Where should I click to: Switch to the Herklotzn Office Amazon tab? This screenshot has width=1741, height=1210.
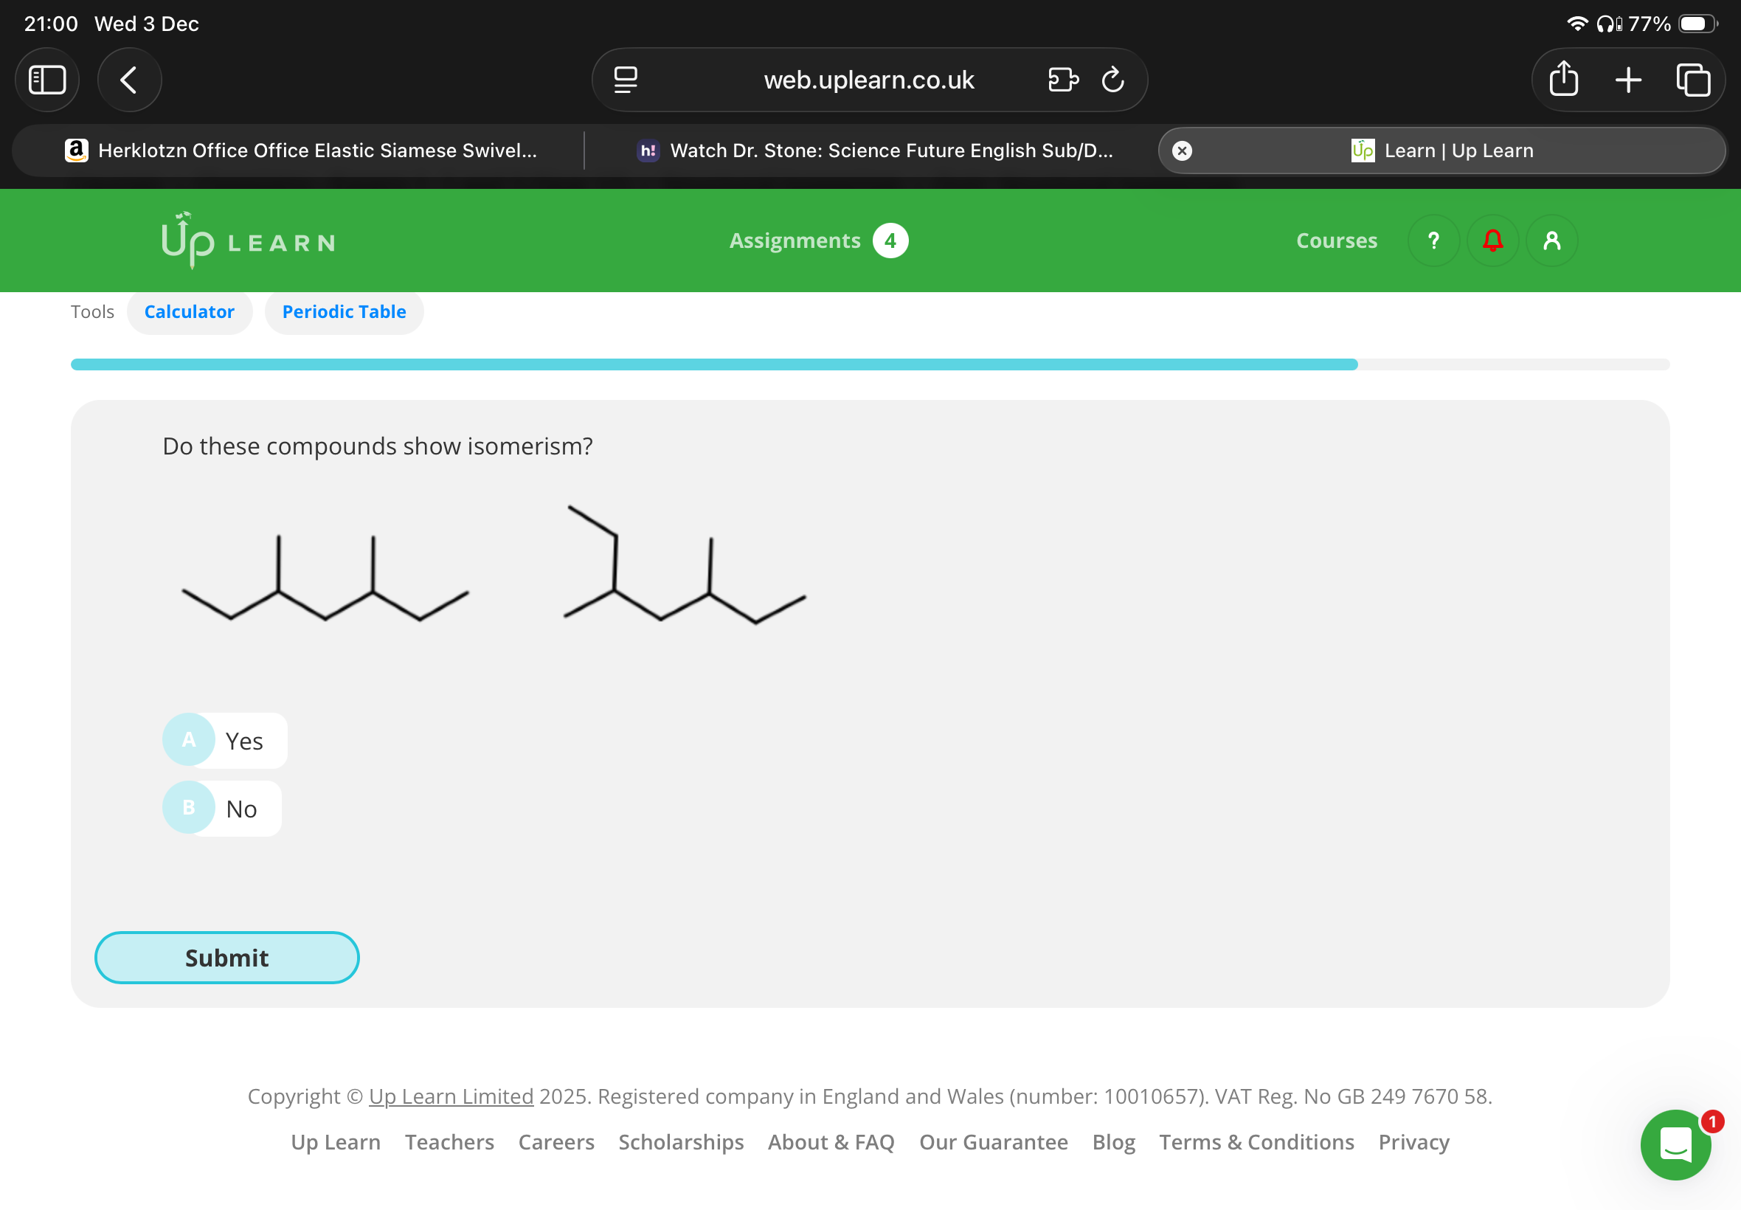[301, 151]
